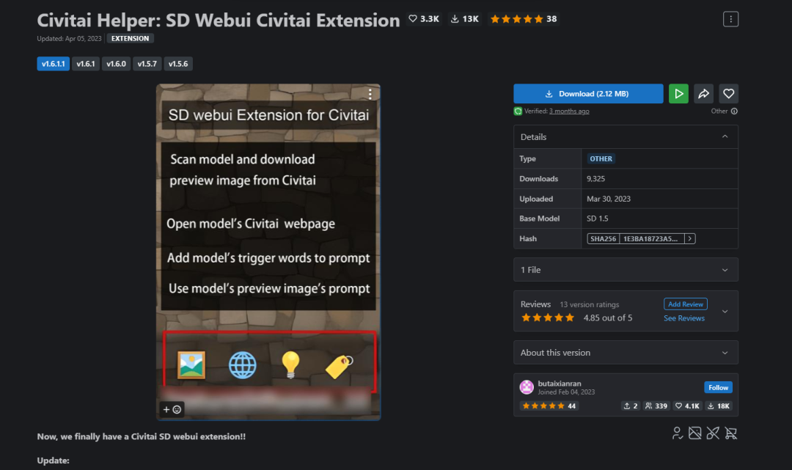
Task: Click the user-verified permission icon
Action: point(676,433)
